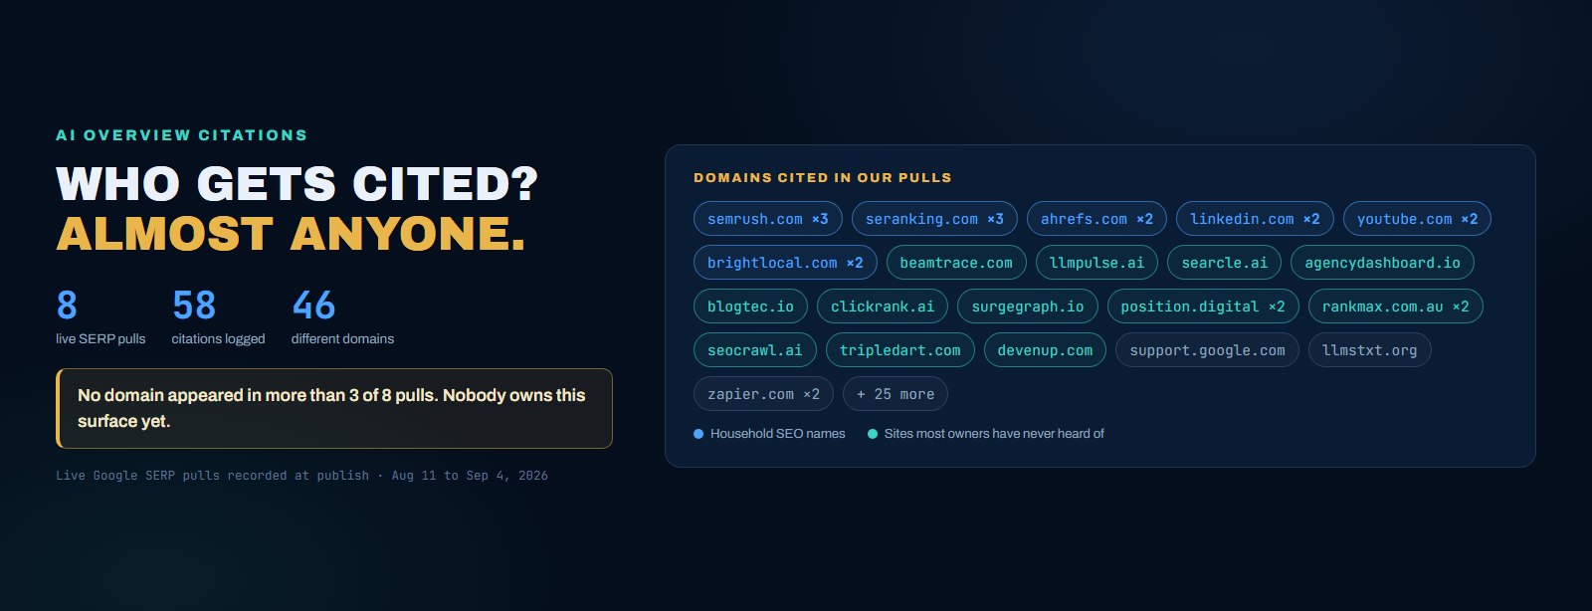1592x611 pixels.
Task: Click the live SERP pulls label
Action: coord(100,339)
